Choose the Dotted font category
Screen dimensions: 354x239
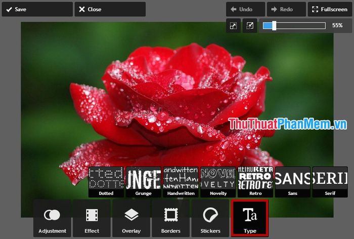pos(106,182)
